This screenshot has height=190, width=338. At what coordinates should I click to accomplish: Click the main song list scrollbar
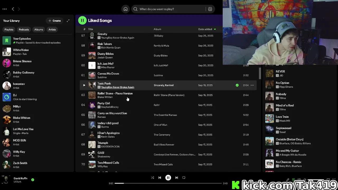[x=260, y=73]
